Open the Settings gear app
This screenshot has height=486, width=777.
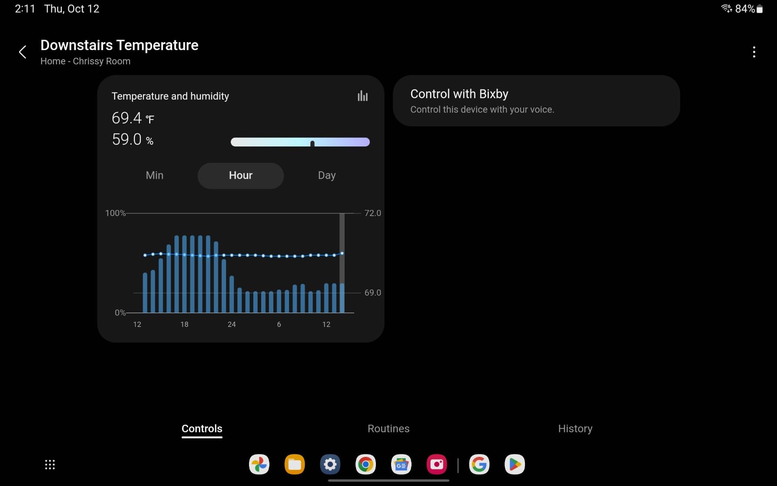[330, 464]
